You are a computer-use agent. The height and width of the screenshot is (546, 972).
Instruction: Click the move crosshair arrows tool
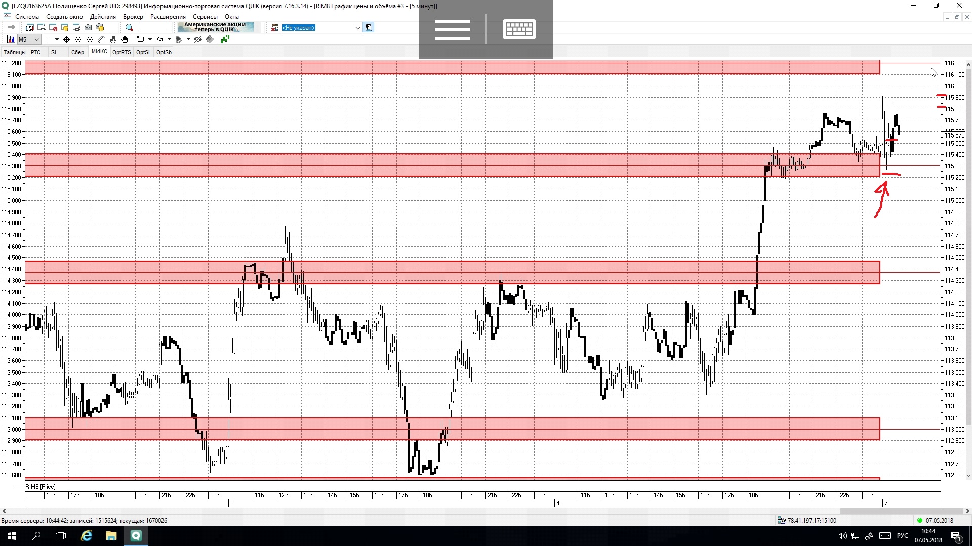pyautogui.click(x=66, y=39)
